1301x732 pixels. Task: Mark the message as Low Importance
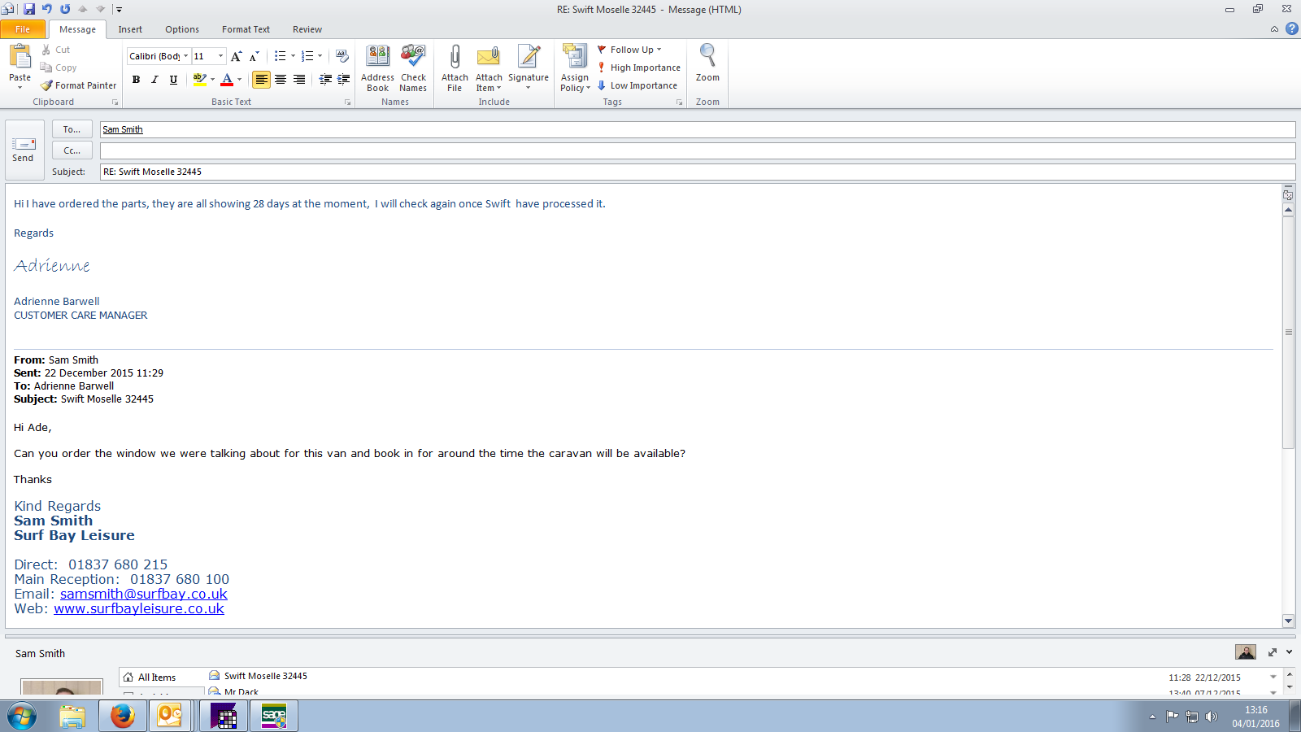click(x=637, y=85)
